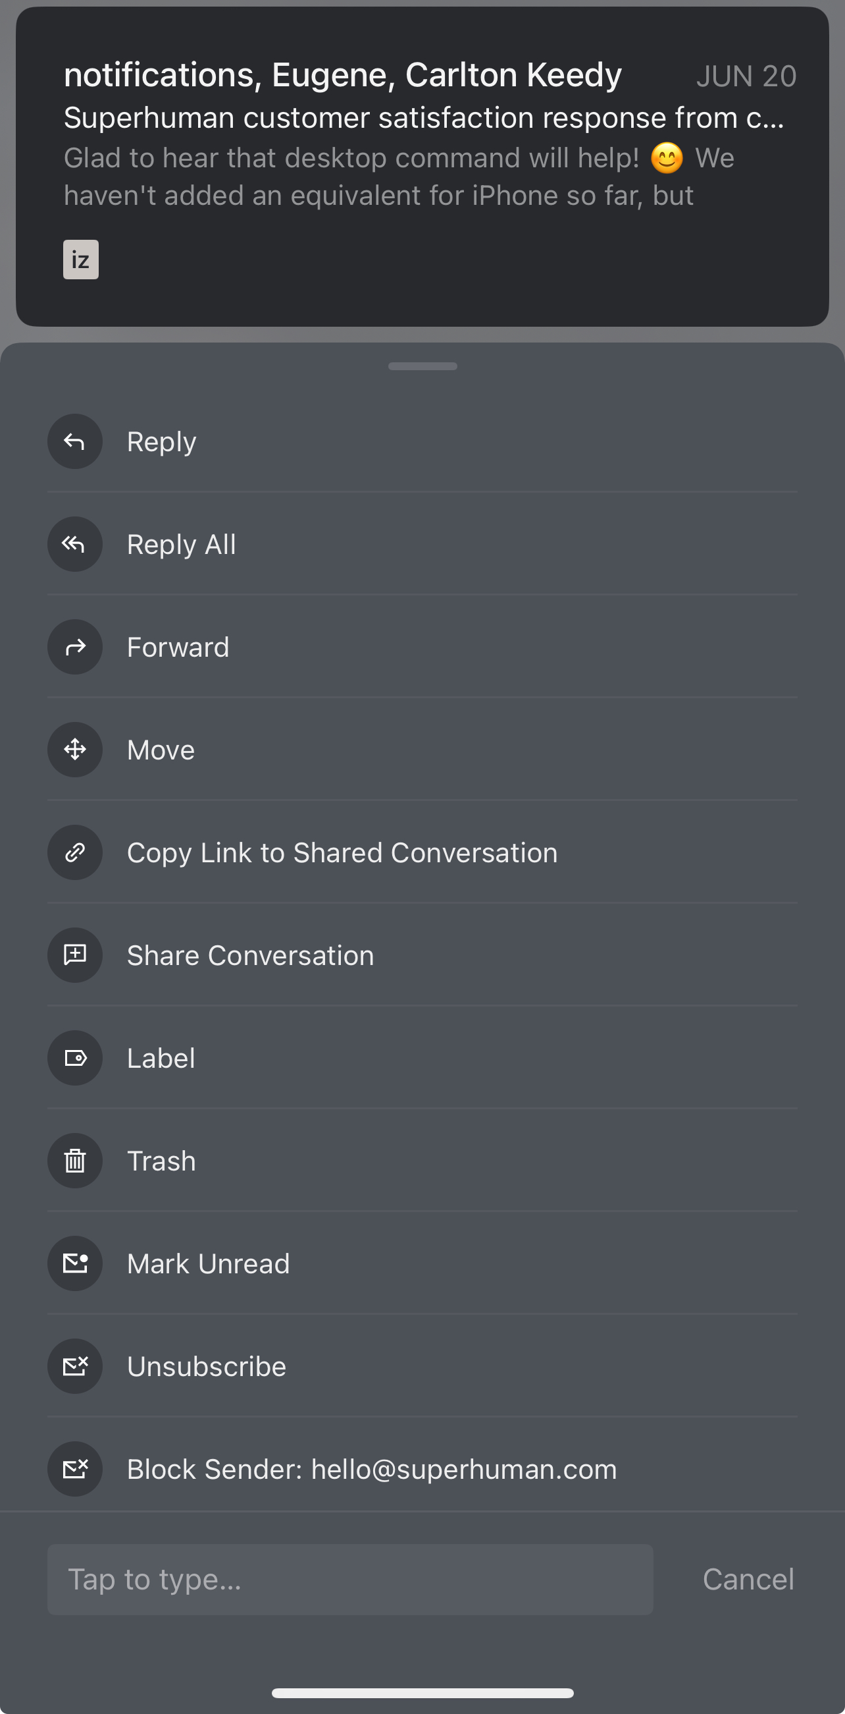Viewport: 845px width, 1714px height.
Task: Tap the sheet drag handle bar
Action: (x=422, y=367)
